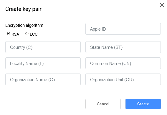The width and height of the screenshot is (167, 115).
Task: Close the Create key pair dialog
Action: pos(162,5)
